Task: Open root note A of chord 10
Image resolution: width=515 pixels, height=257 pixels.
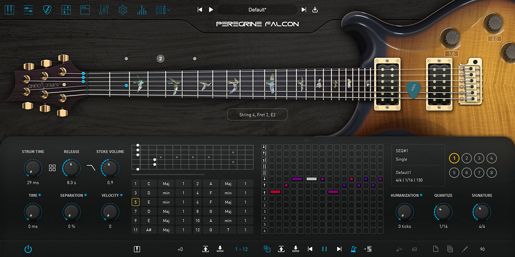Action: tap(210, 221)
